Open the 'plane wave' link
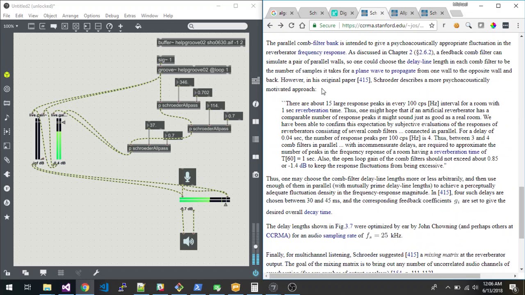The image size is (525, 295). point(370,71)
